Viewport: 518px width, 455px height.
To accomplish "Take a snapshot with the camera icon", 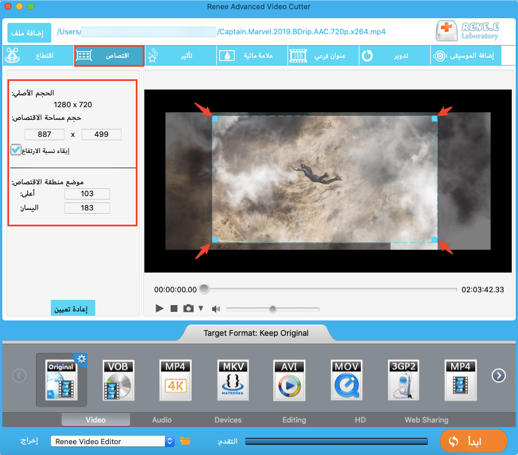I will point(188,308).
